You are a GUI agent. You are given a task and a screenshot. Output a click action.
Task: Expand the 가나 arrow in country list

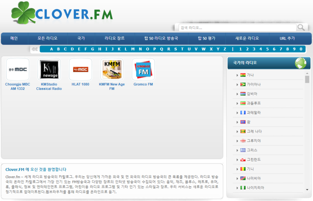[237, 75]
